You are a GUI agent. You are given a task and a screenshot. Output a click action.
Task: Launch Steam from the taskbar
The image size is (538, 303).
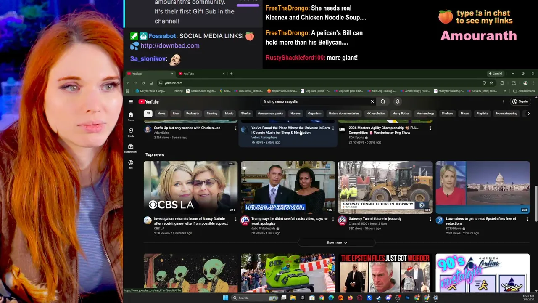tap(379, 298)
